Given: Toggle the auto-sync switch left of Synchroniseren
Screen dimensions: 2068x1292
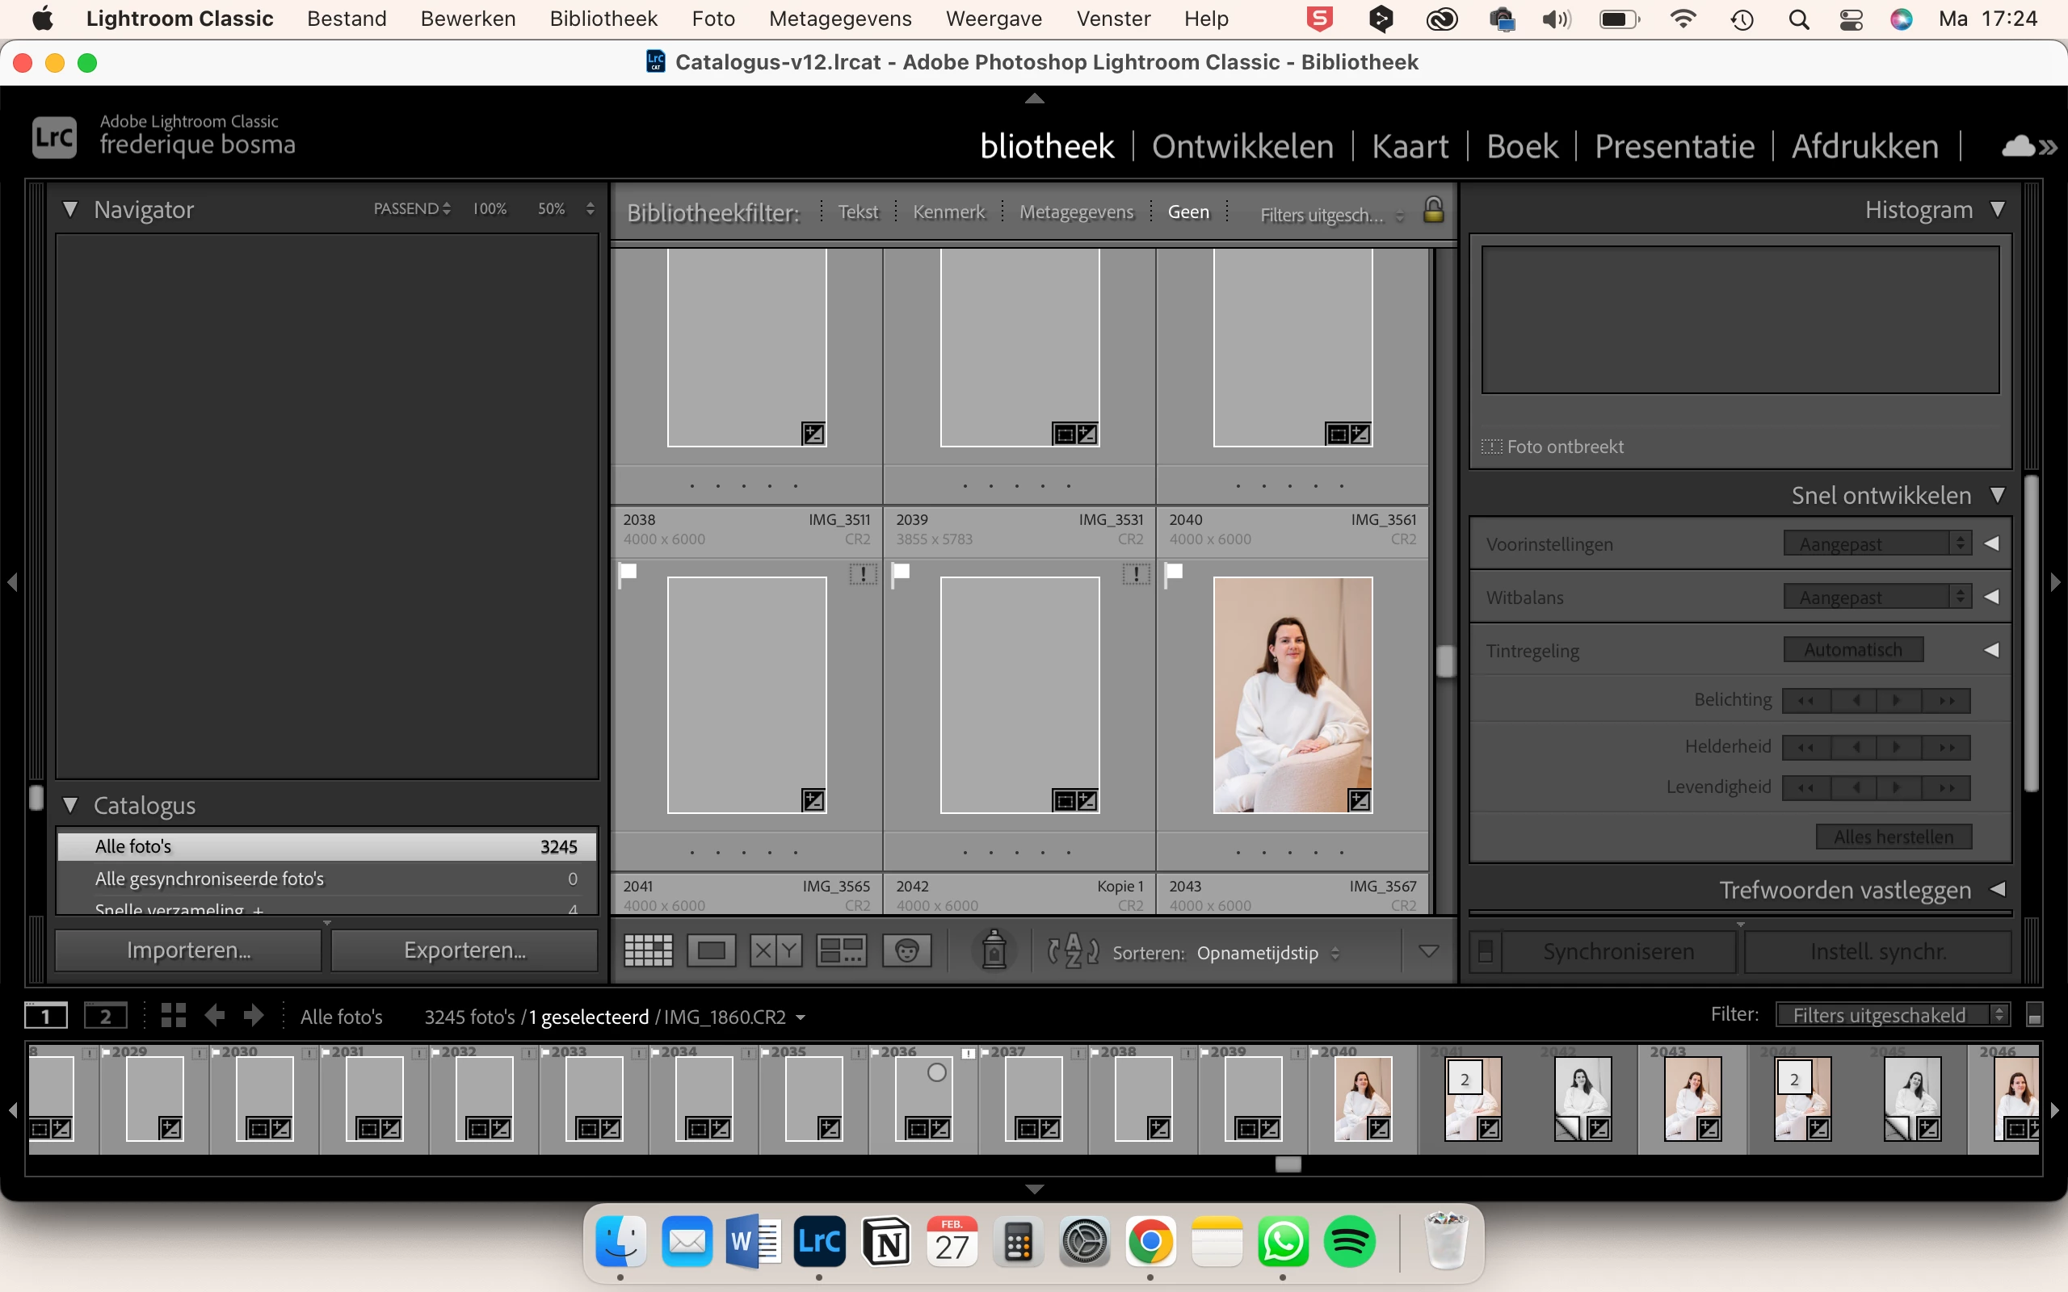Looking at the screenshot, I should [x=1486, y=951].
